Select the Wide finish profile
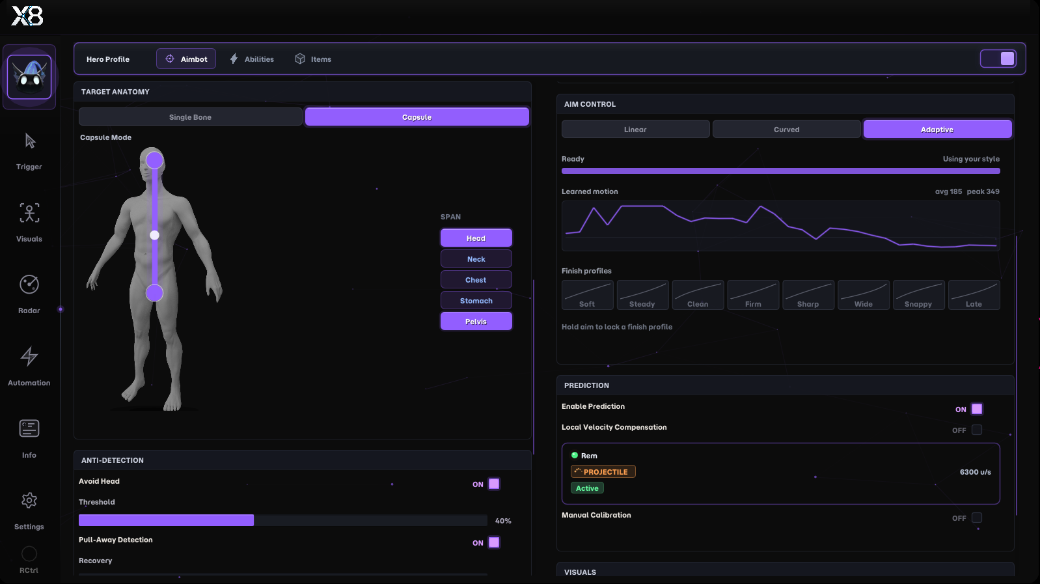The height and width of the screenshot is (584, 1040). coord(864,295)
